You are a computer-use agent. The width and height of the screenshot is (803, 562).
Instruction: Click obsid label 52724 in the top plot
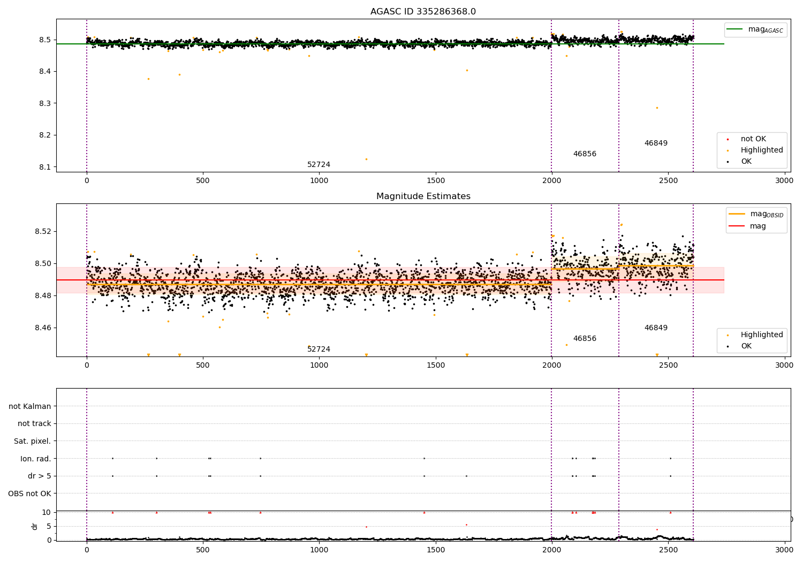[319, 165]
